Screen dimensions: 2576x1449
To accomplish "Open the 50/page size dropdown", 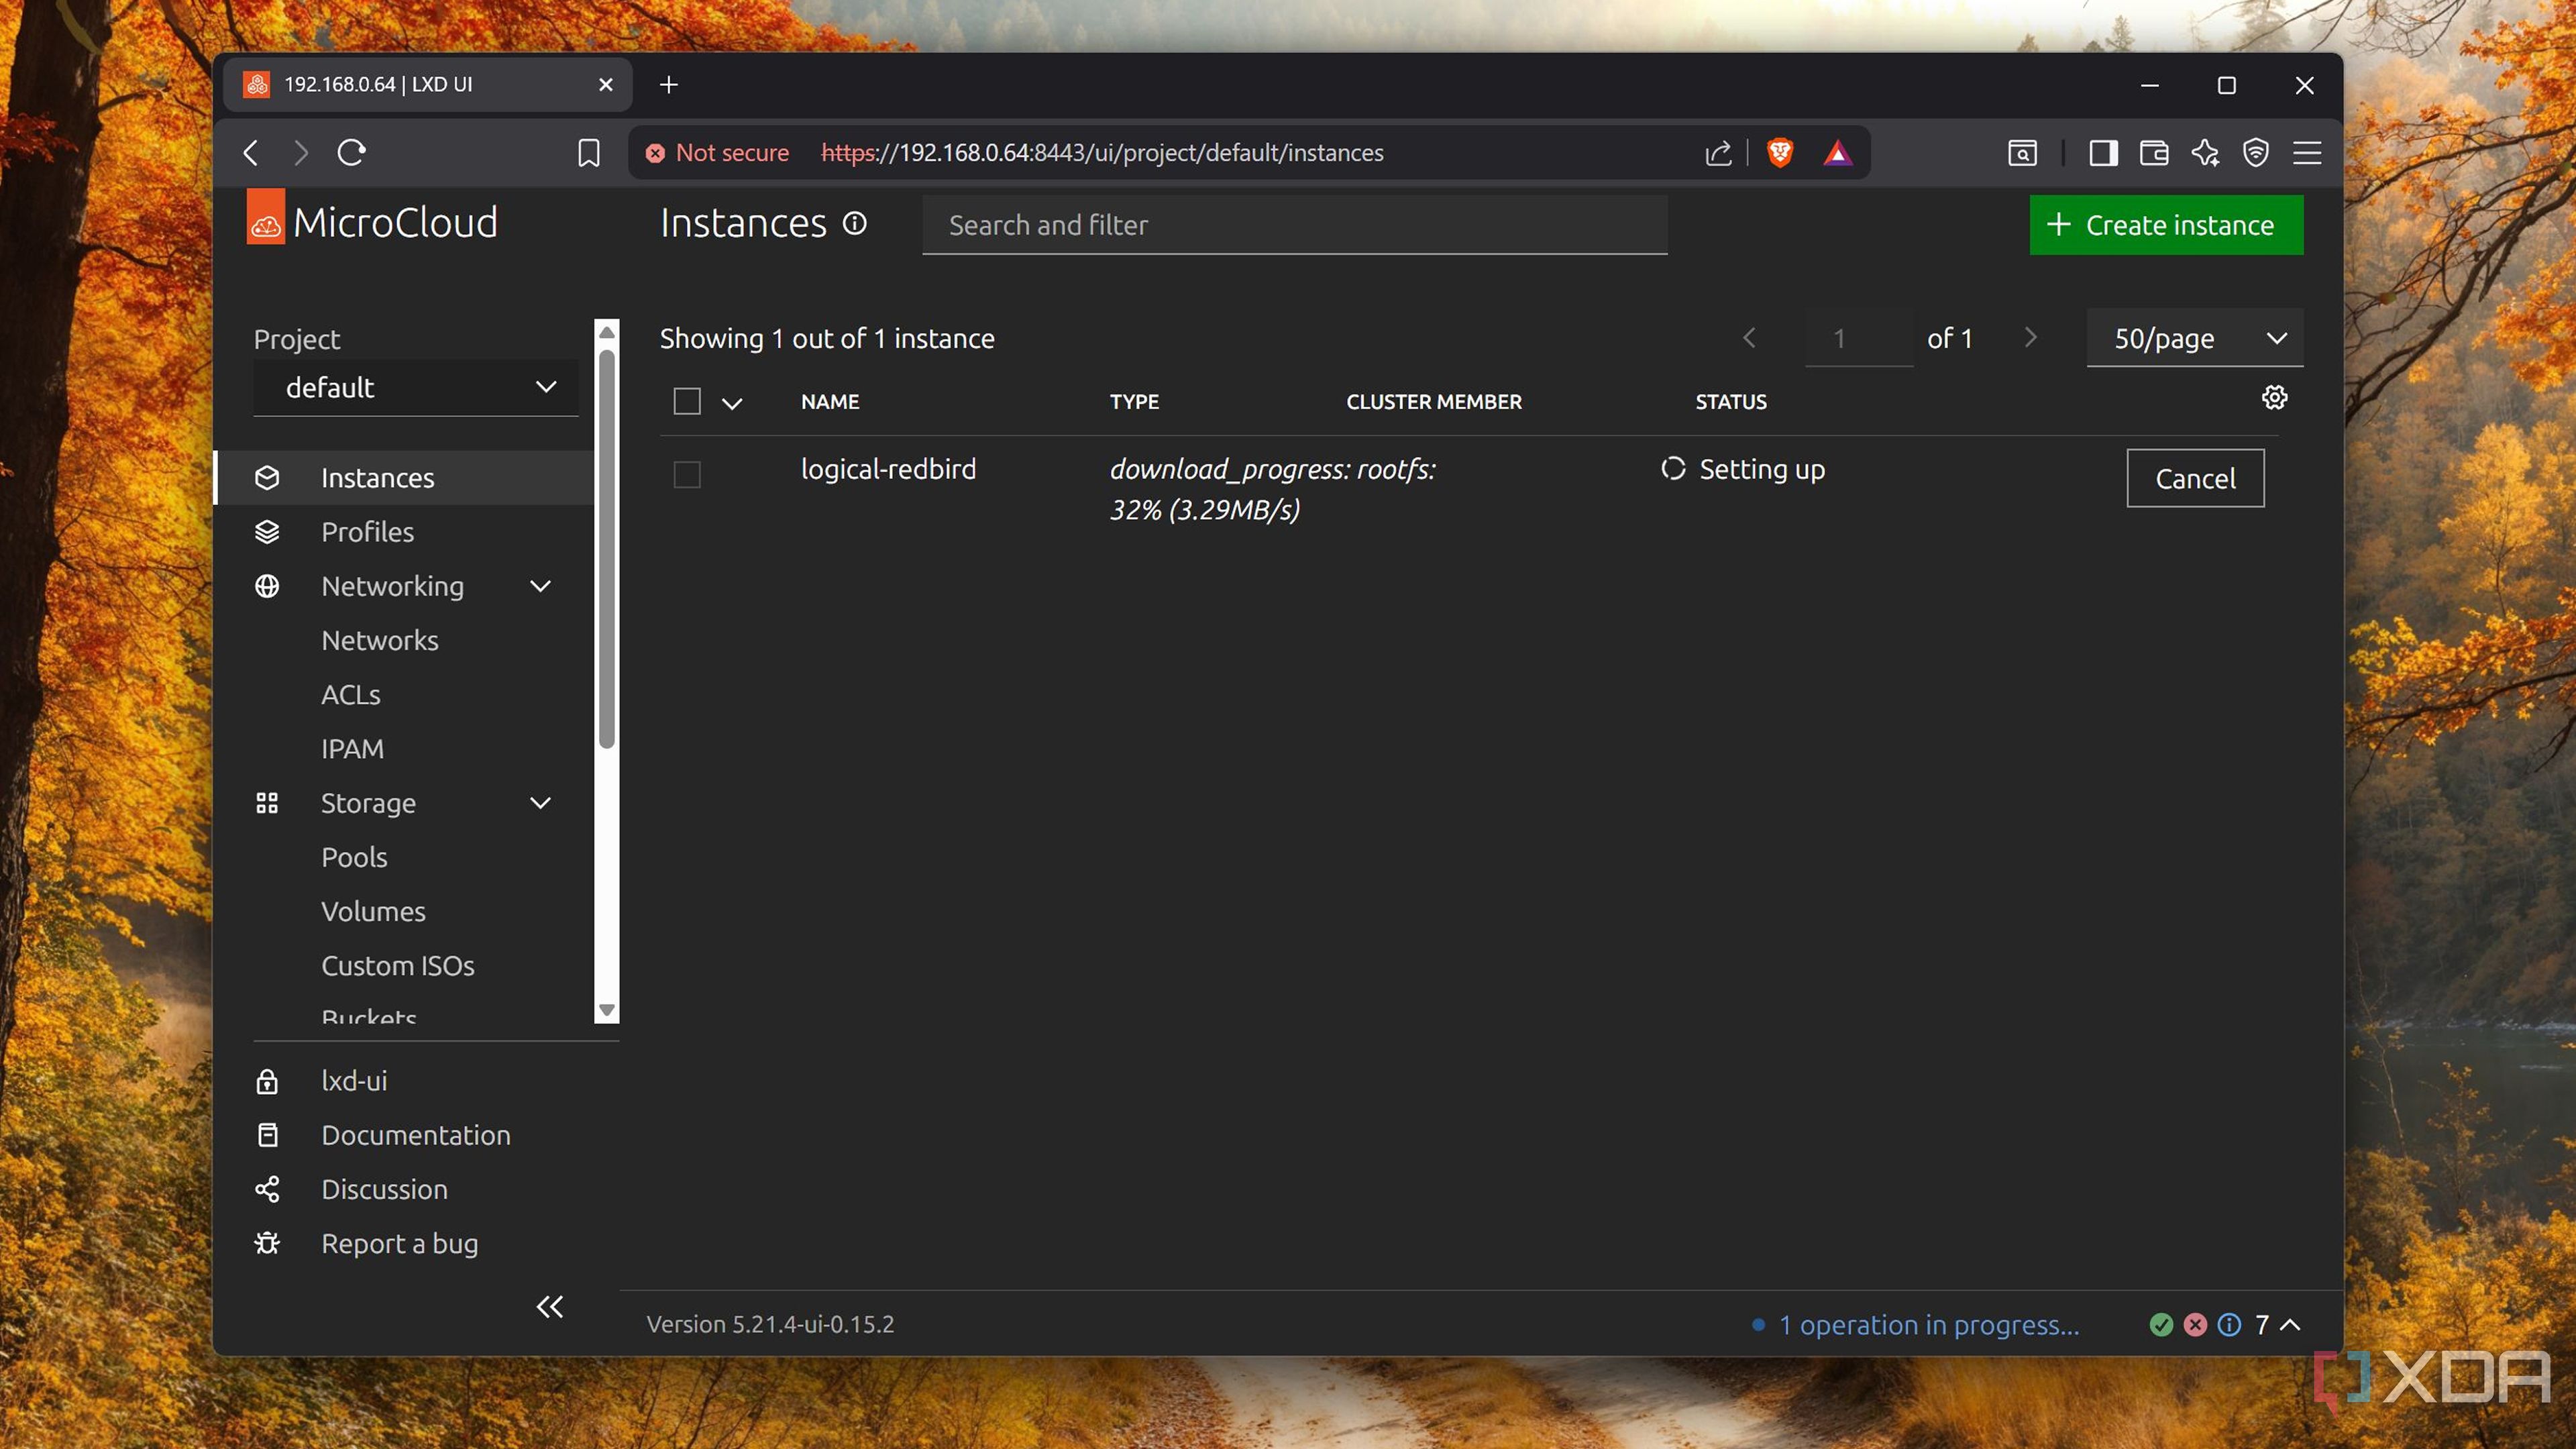I will click(2195, 339).
